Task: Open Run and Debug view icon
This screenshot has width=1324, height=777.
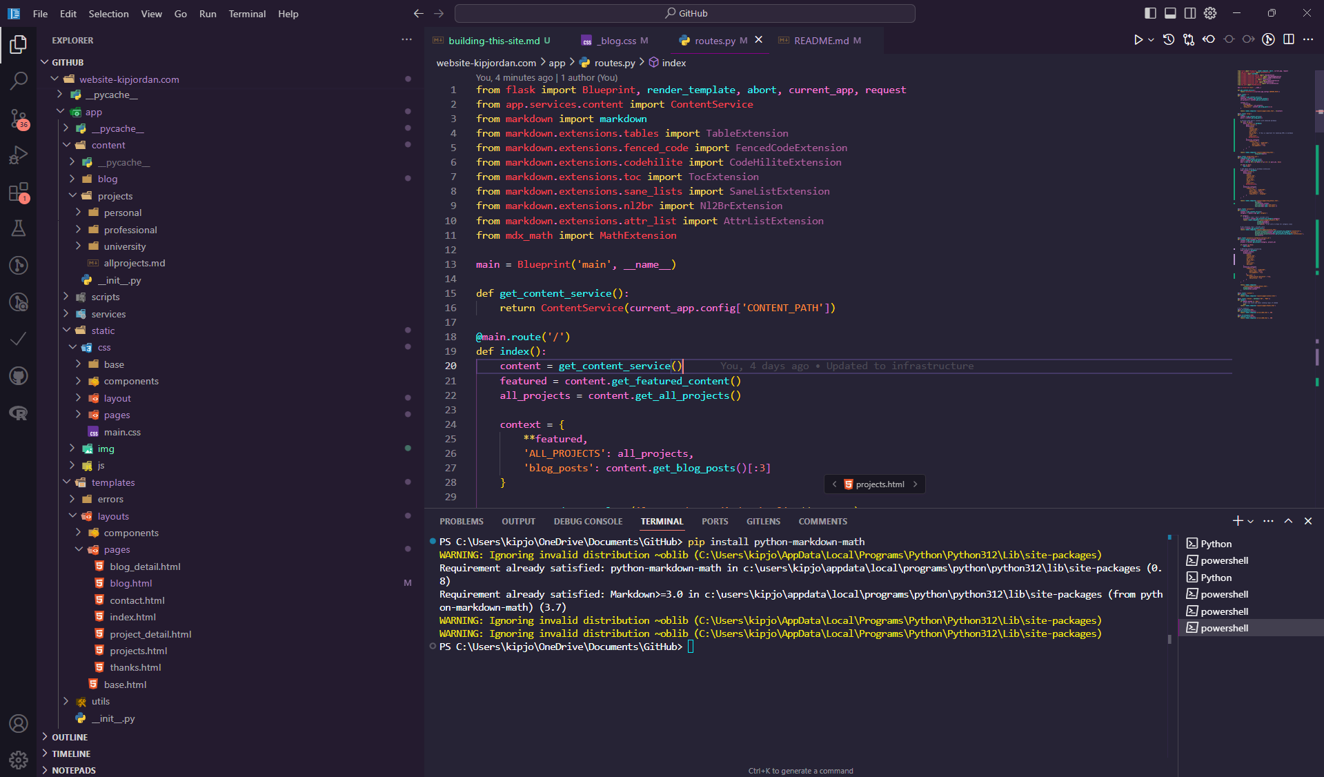Action: click(19, 155)
